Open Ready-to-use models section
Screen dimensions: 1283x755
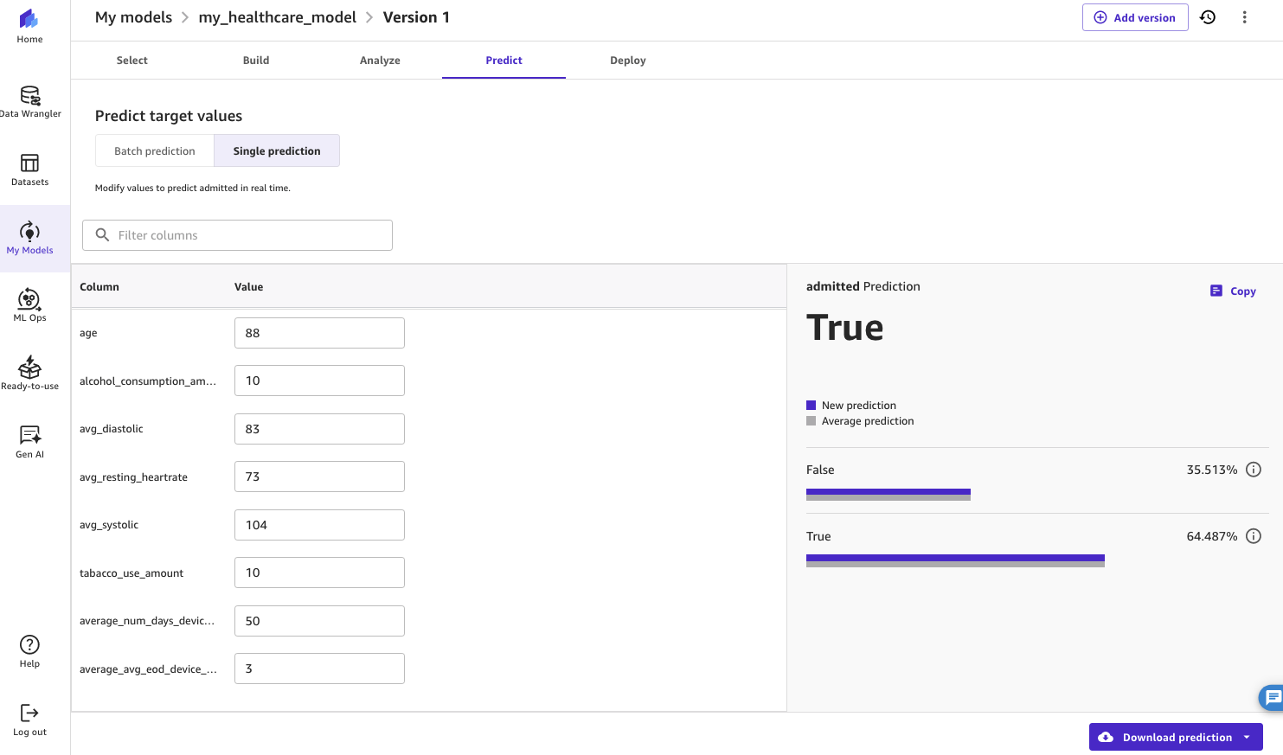tap(29, 373)
